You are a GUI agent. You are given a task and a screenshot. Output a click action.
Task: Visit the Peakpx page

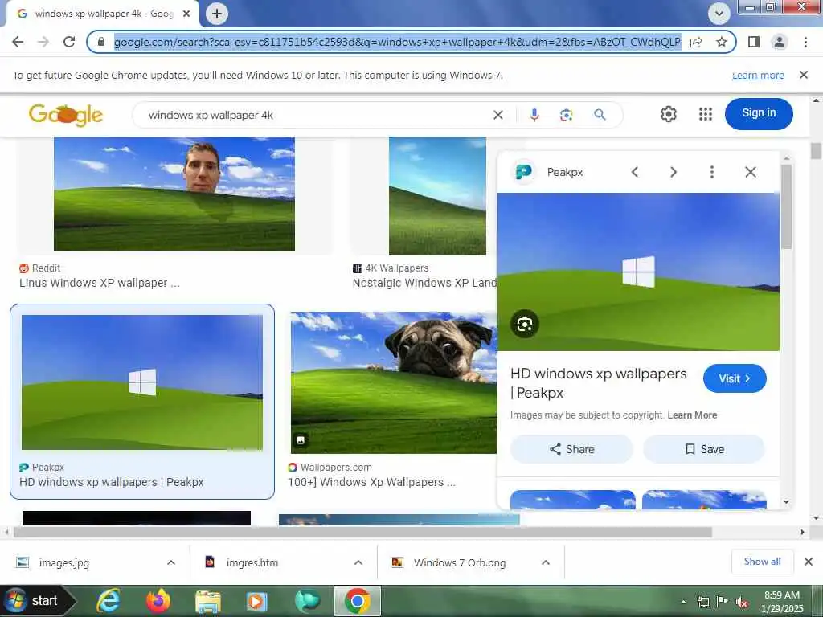(x=735, y=378)
